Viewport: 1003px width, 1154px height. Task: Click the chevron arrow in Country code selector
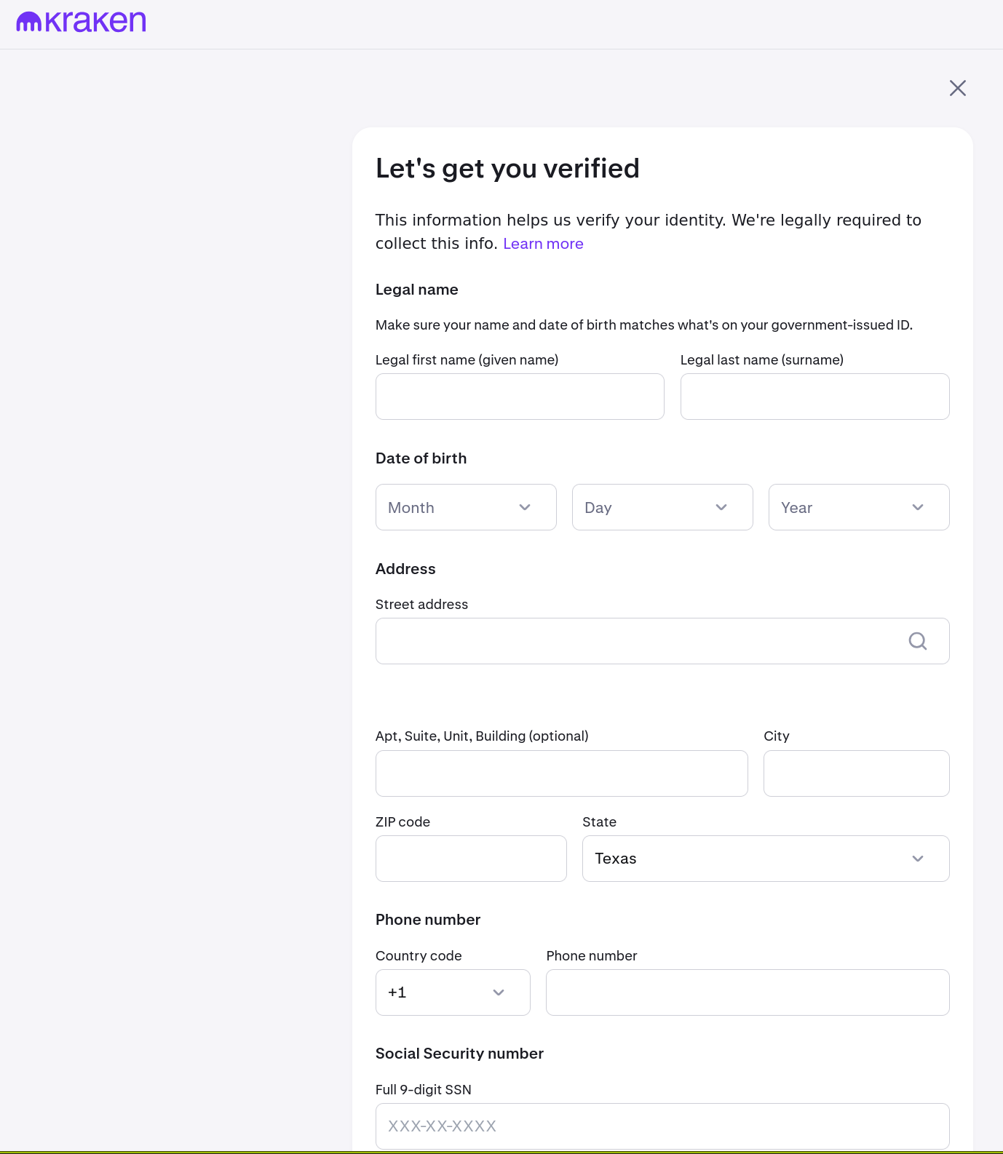pyautogui.click(x=499, y=992)
